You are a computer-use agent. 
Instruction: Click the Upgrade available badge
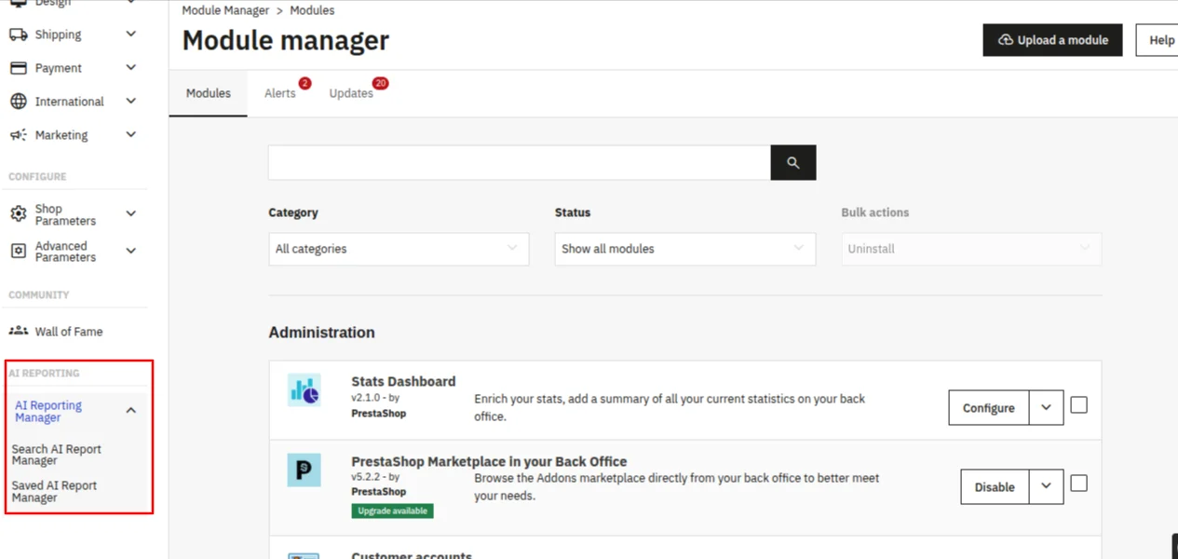392,511
